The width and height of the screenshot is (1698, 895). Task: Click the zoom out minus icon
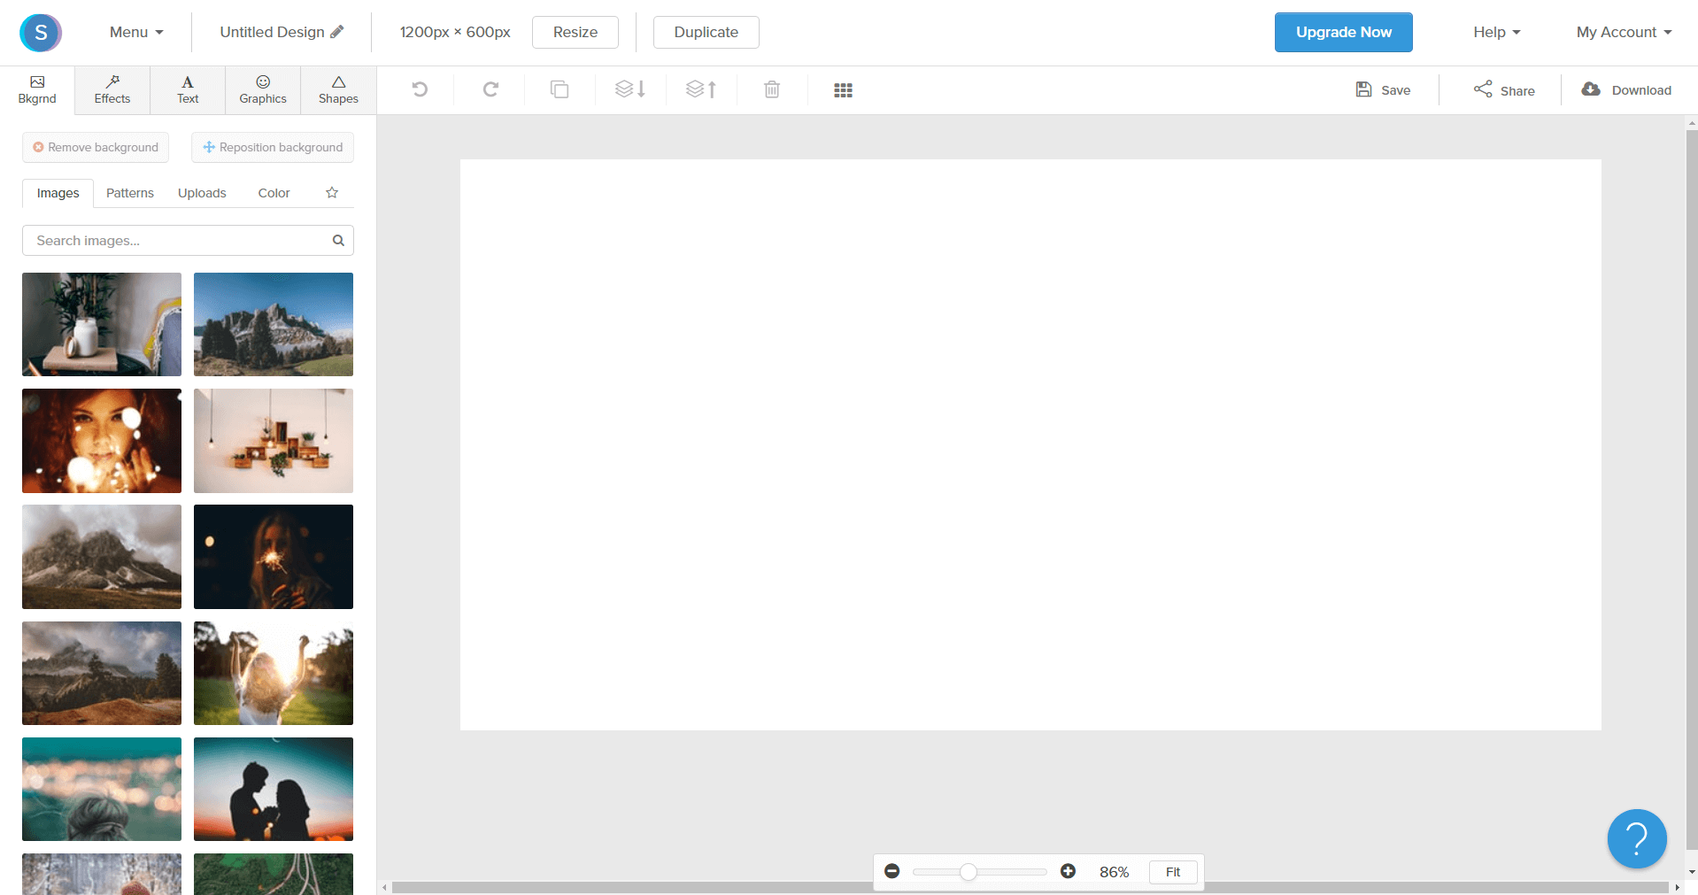tap(892, 871)
